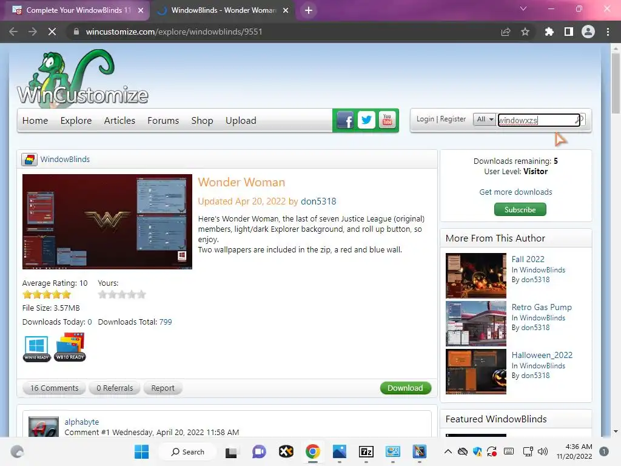Open the All search category dropdown
Image resolution: width=621 pixels, height=466 pixels.
(x=485, y=120)
